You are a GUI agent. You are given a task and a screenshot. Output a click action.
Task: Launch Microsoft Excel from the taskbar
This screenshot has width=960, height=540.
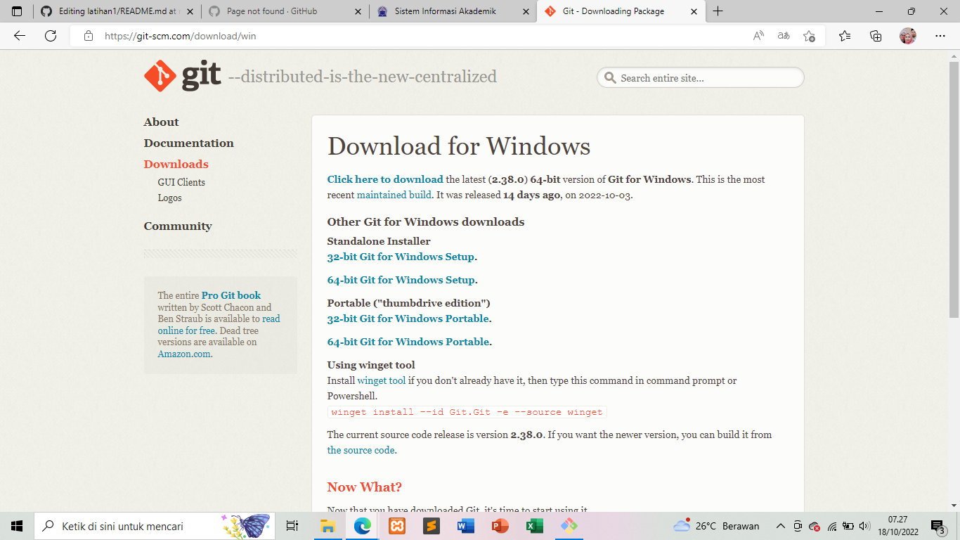pos(534,525)
